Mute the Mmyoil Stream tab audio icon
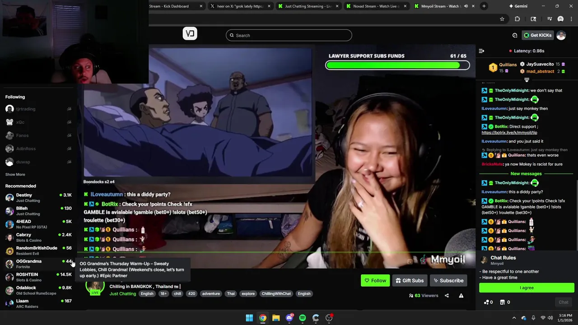The width and height of the screenshot is (578, 325). click(x=466, y=6)
